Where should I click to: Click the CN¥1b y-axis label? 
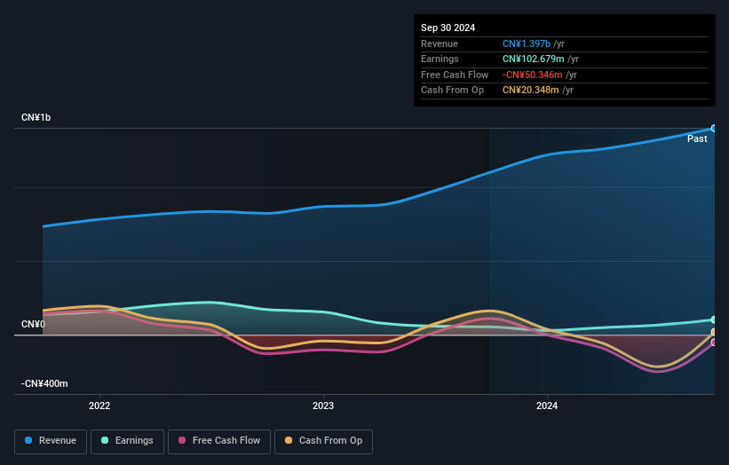coord(36,117)
